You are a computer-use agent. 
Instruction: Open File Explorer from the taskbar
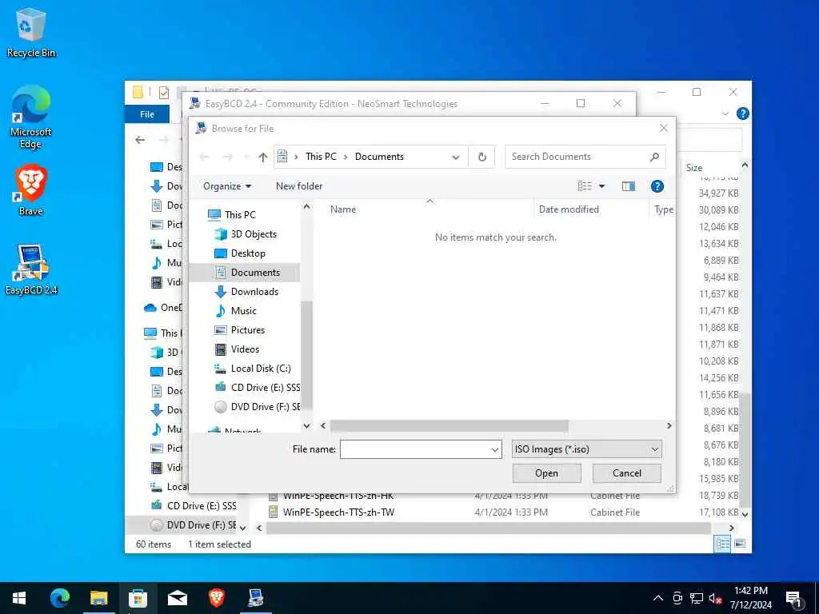tap(98, 598)
